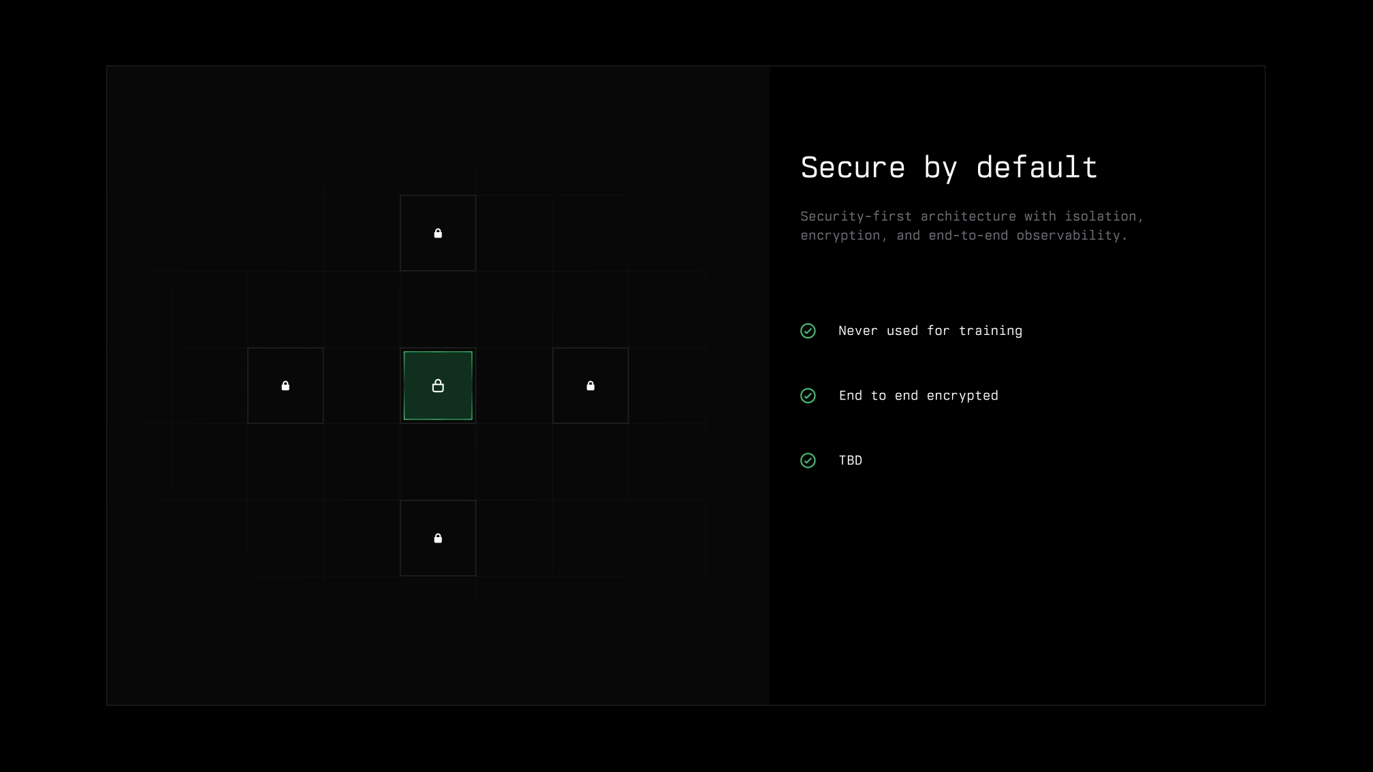This screenshot has width=1373, height=772.
Task: Click checkmark beside Never used for training
Action: (x=808, y=331)
